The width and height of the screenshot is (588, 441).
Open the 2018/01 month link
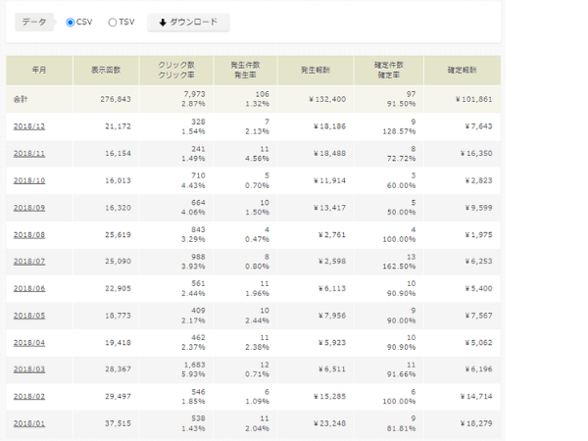(28, 423)
